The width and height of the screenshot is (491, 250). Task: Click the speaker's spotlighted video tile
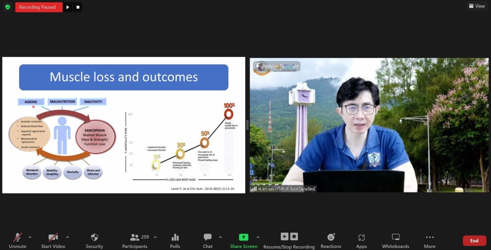[x=369, y=125]
